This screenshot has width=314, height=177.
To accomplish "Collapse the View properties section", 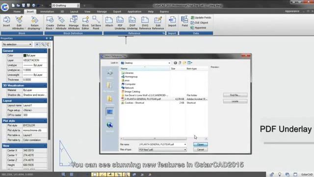I will coord(45,146).
